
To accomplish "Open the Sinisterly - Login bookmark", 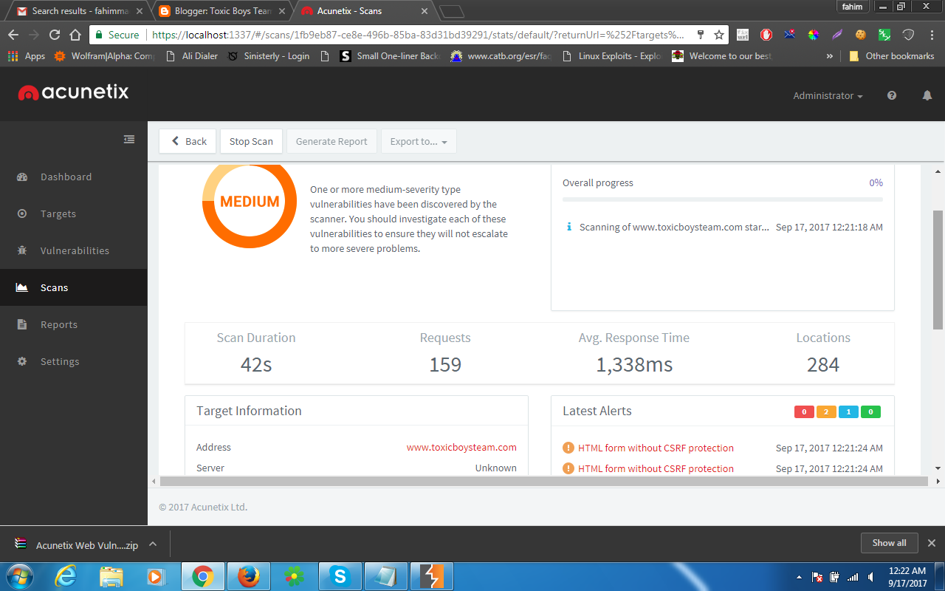I will coord(269,56).
